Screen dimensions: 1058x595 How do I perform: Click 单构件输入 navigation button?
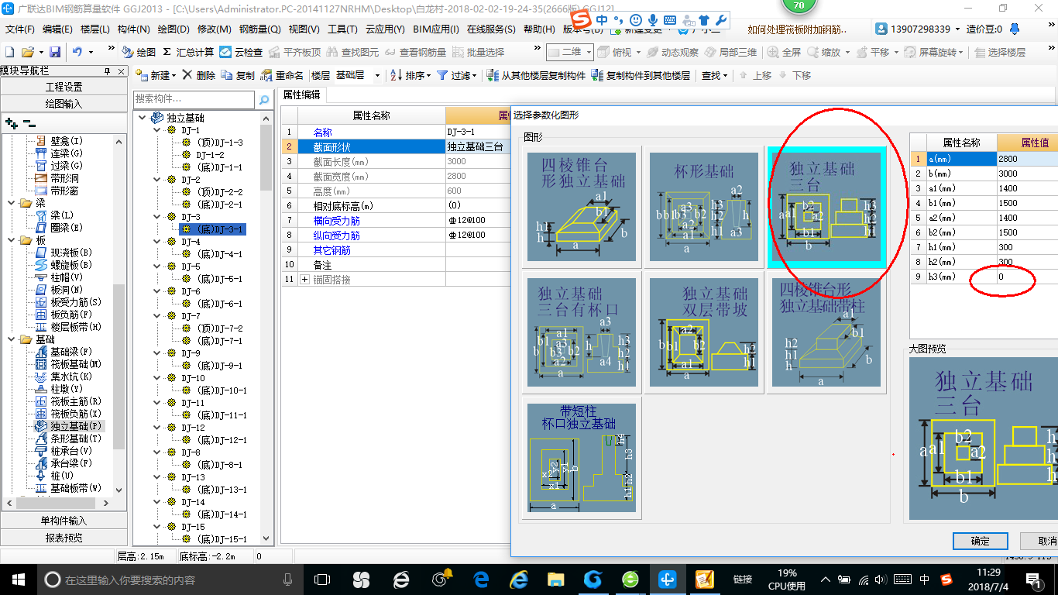(64, 521)
